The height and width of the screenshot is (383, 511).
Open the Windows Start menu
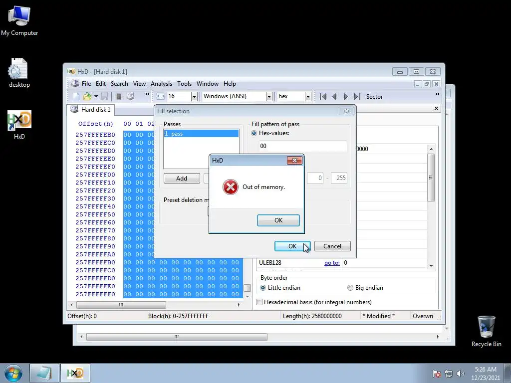13,373
